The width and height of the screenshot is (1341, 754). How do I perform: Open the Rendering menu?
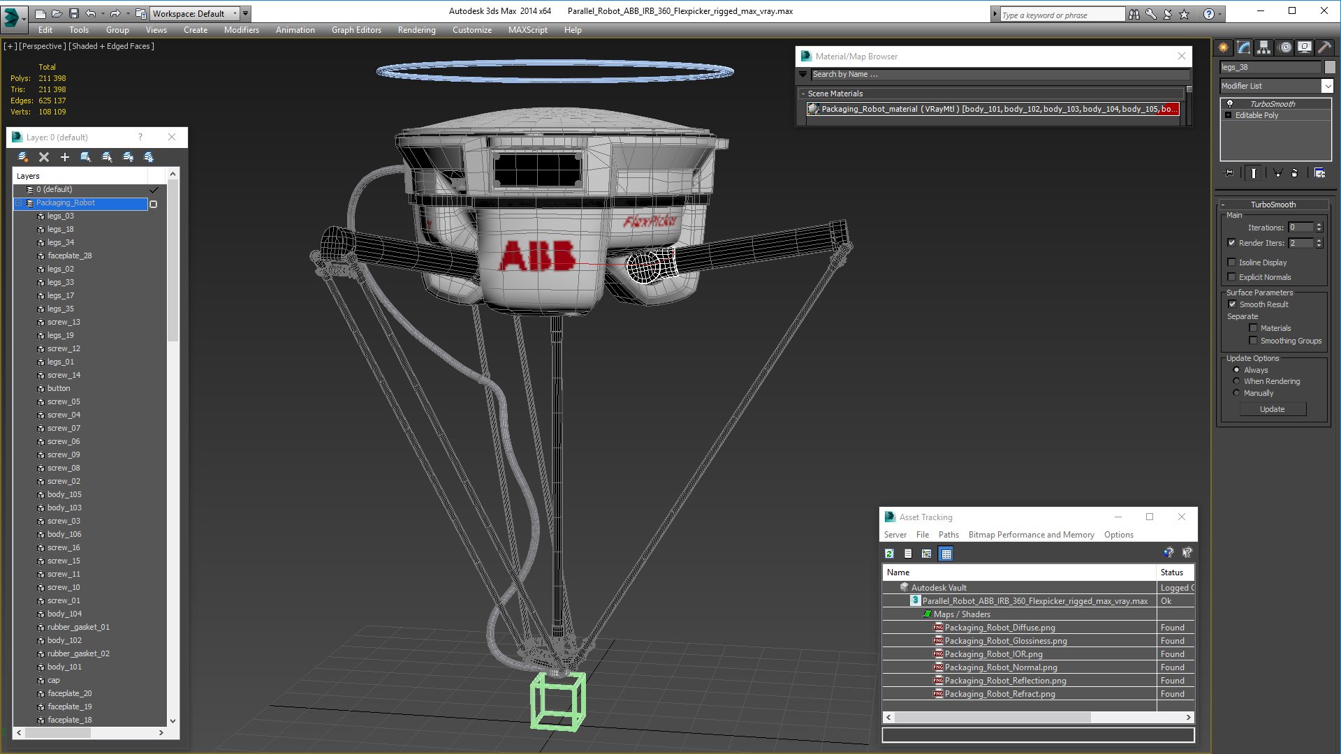coord(416,30)
